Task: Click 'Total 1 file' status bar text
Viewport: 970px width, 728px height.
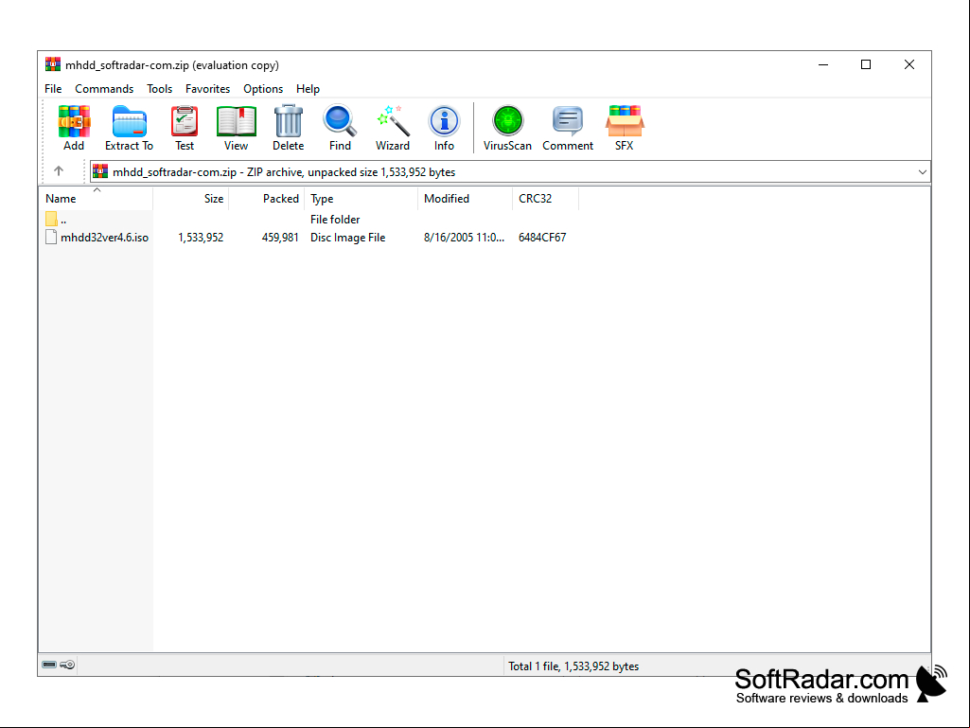Action: click(x=573, y=666)
